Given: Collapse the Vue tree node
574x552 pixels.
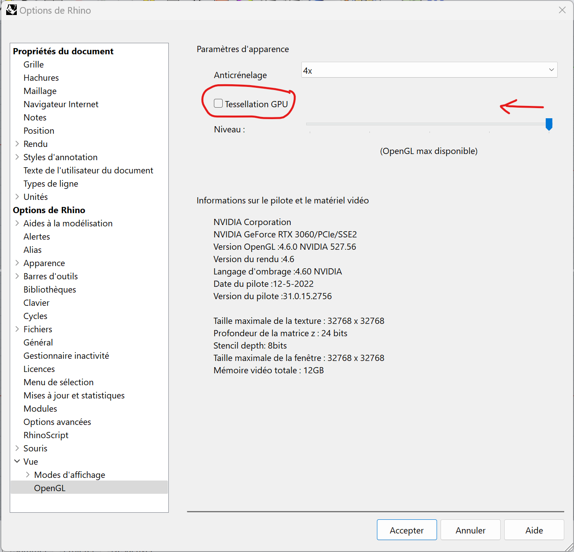Looking at the screenshot, I should (x=17, y=462).
